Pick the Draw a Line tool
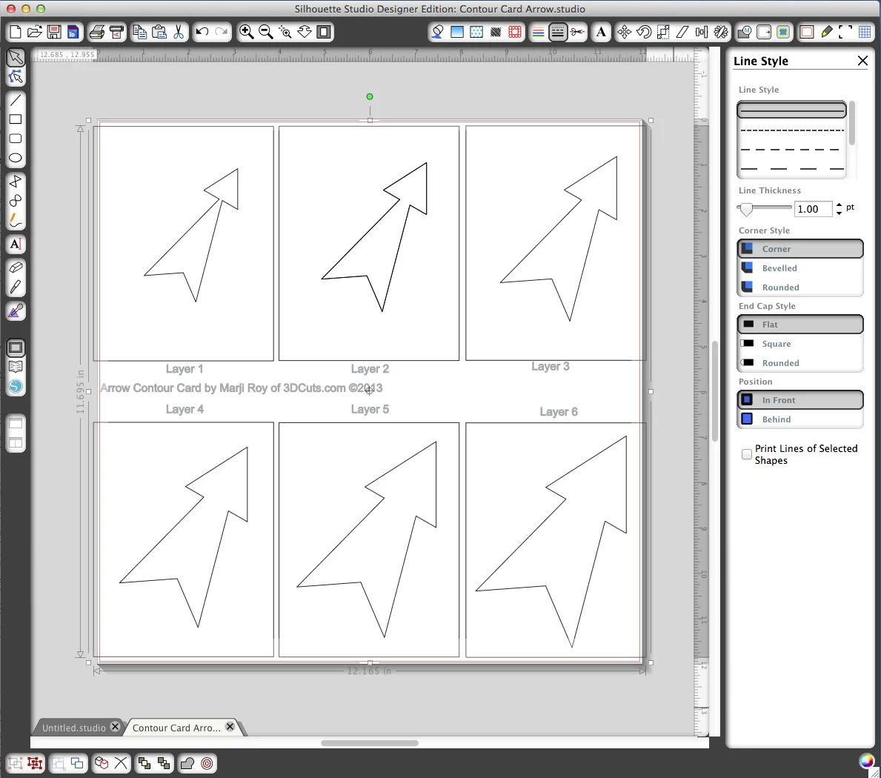 tap(15, 100)
